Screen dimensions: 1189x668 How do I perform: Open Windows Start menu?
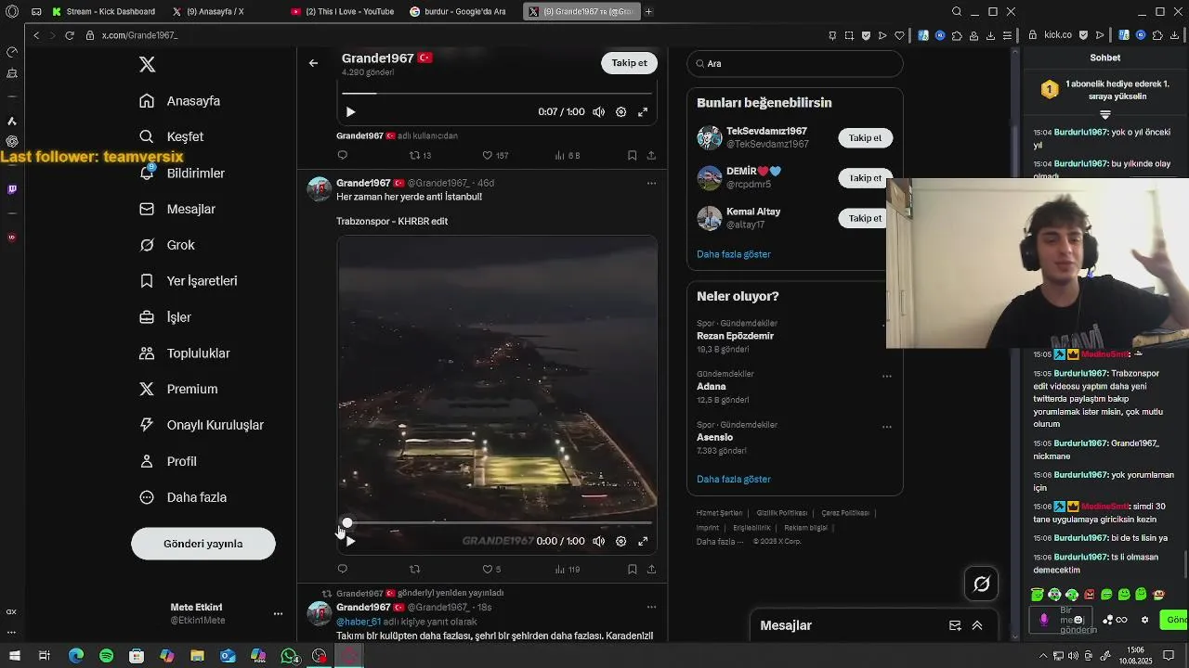14,656
